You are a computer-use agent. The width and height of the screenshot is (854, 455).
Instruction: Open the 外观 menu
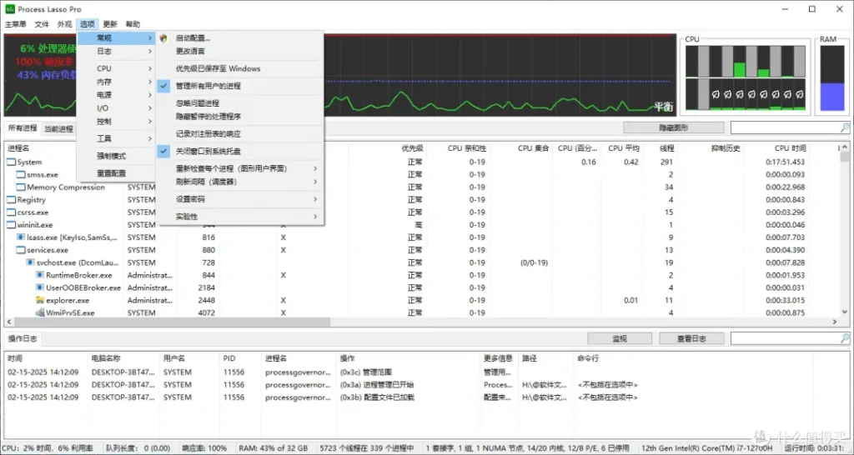(x=65, y=24)
